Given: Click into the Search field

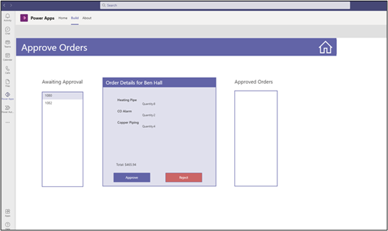Looking at the screenshot, I should click(225, 5).
